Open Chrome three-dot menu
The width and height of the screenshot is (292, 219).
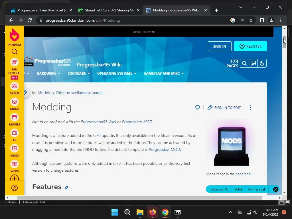tap(281, 20)
